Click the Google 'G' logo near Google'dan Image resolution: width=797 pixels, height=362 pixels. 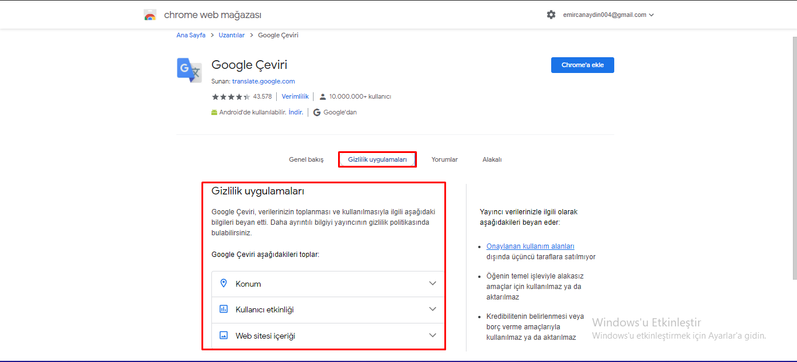[317, 113]
